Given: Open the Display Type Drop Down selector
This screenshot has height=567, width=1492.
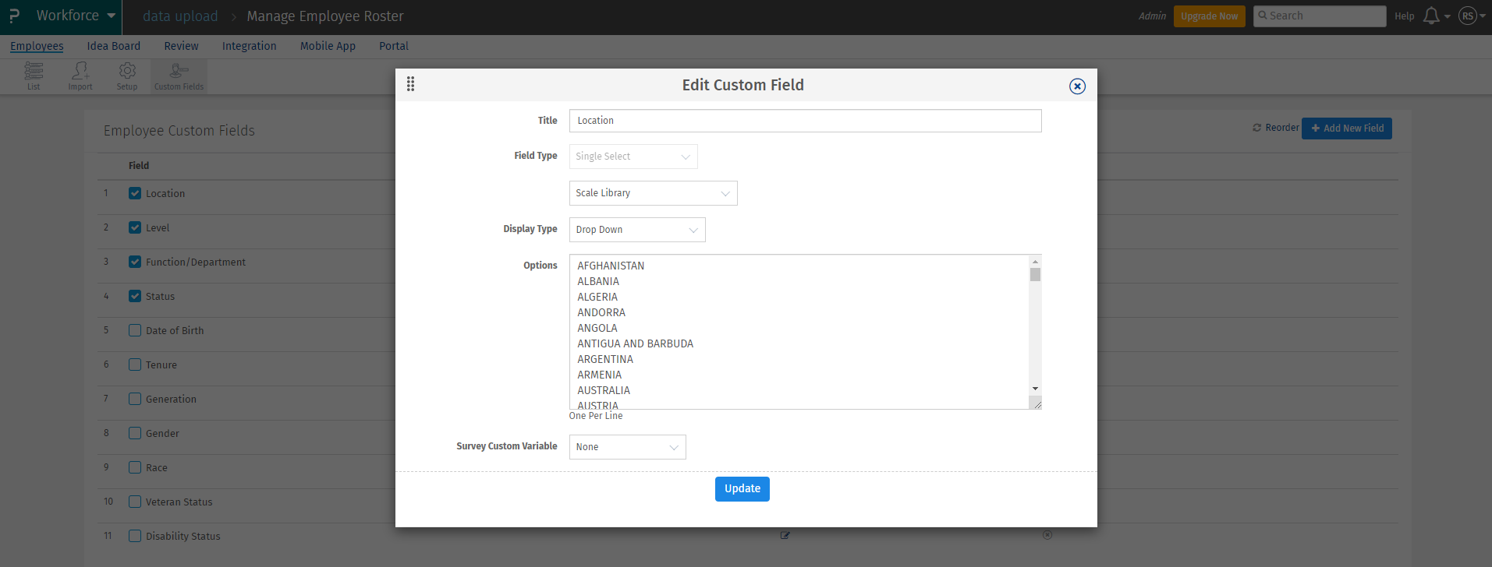Looking at the screenshot, I should click(x=637, y=230).
